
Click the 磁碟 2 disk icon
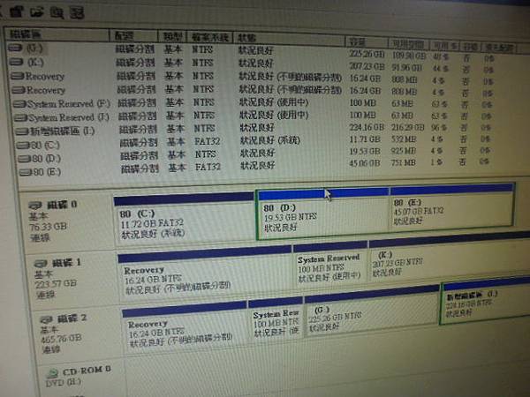click(46, 319)
